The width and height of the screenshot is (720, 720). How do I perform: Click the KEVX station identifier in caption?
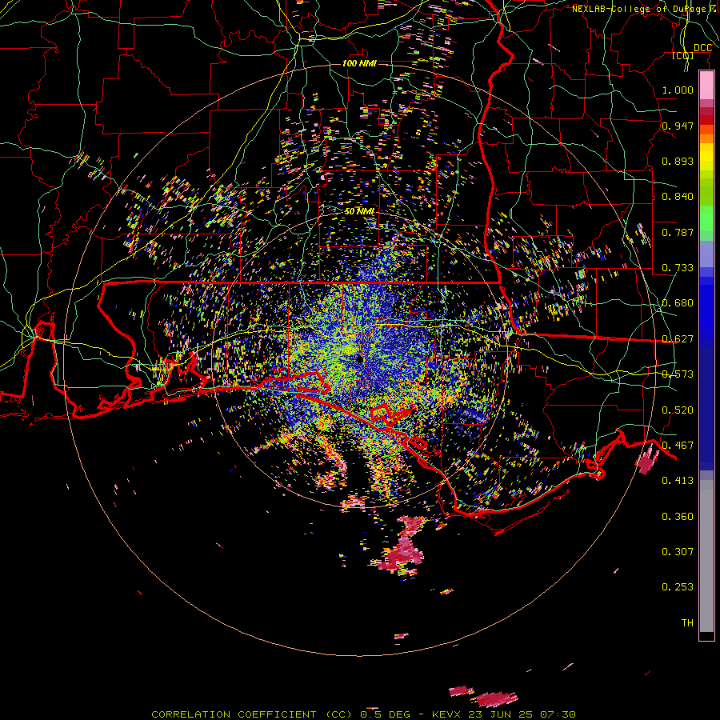tap(447, 714)
